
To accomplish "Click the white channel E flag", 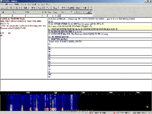I will click(x=53, y=109).
